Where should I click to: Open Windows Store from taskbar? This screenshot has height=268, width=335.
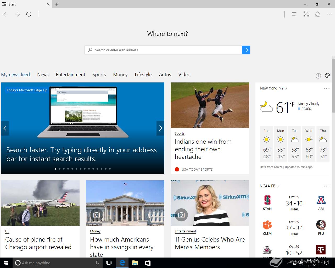[148, 263]
